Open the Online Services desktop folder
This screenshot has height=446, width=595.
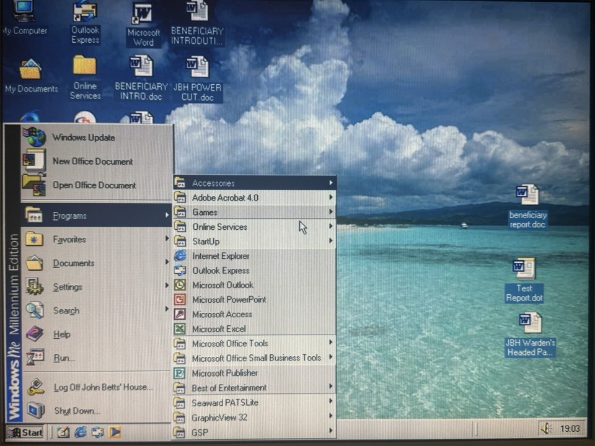tap(85, 71)
